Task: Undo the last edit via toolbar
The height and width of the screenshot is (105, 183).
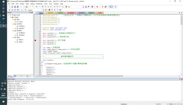Action: (x=30, y=7)
